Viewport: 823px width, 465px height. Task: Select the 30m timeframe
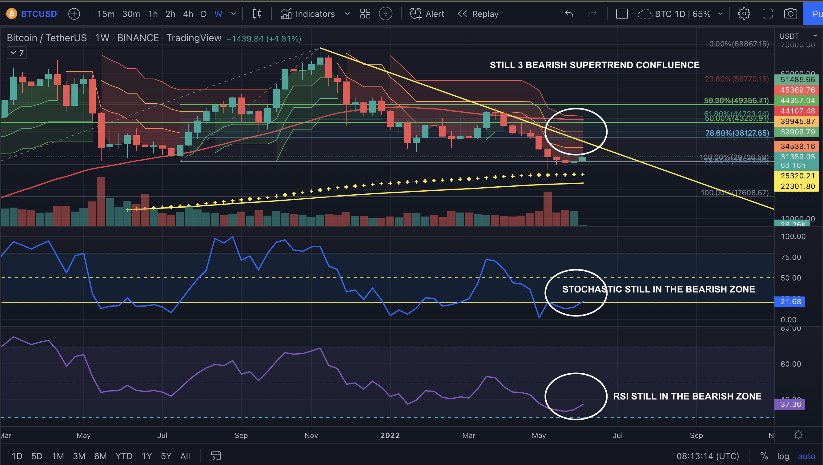pyautogui.click(x=131, y=14)
